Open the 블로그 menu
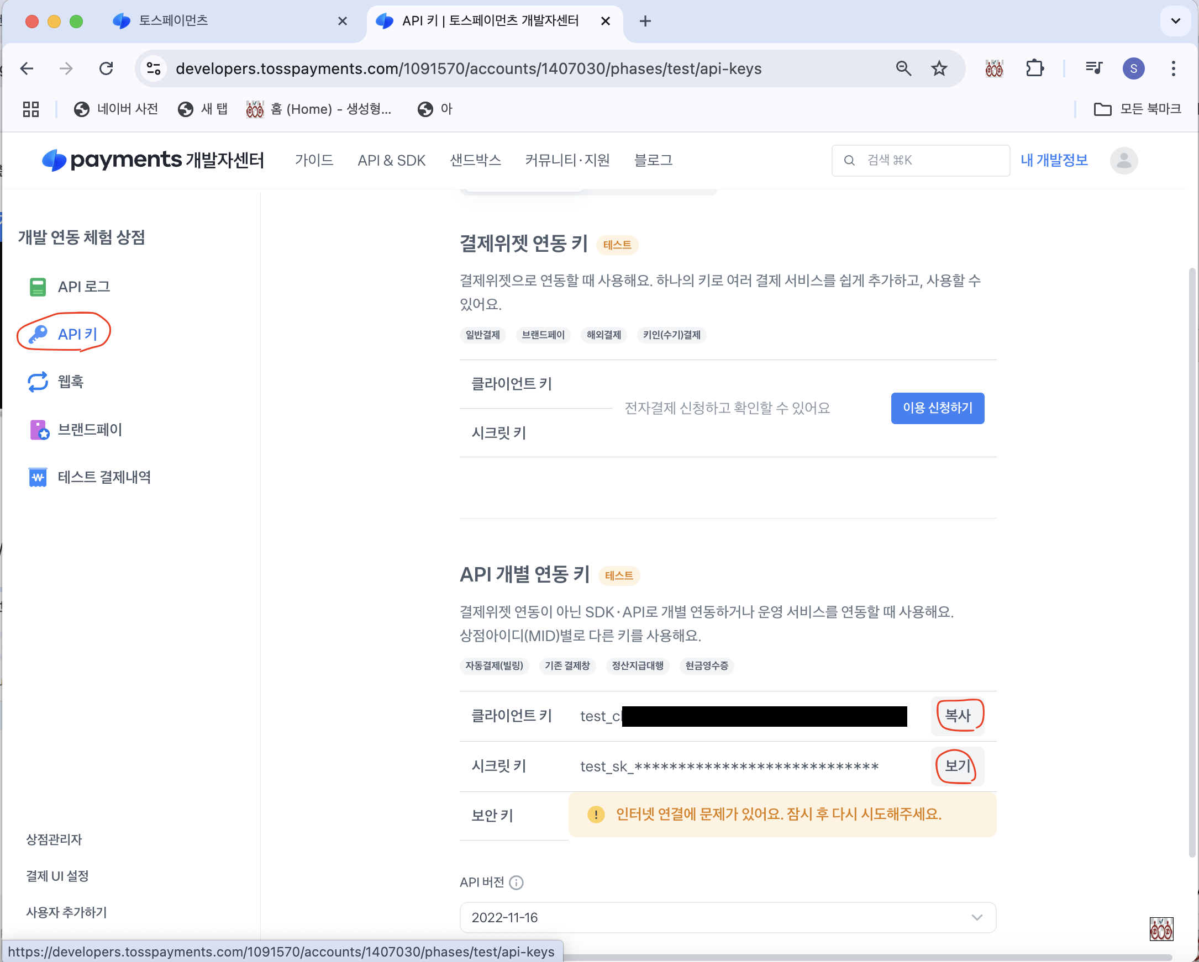Viewport: 1199px width, 962px height. [654, 160]
